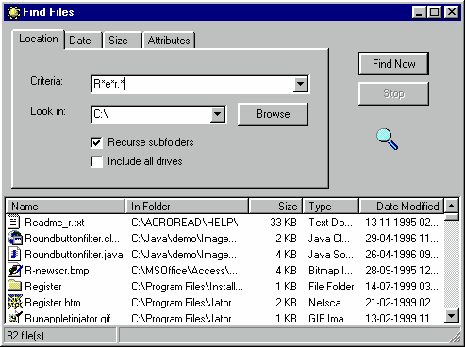Viewport: 465px width, 347px height.
Task: Select the Roundbuttonfilter.cl... Java class file icon
Action: tap(15, 238)
